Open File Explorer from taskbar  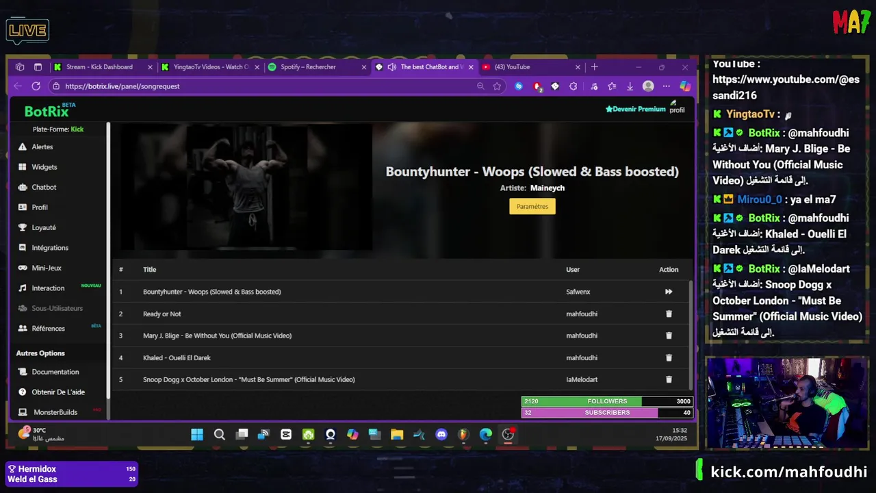point(397,435)
